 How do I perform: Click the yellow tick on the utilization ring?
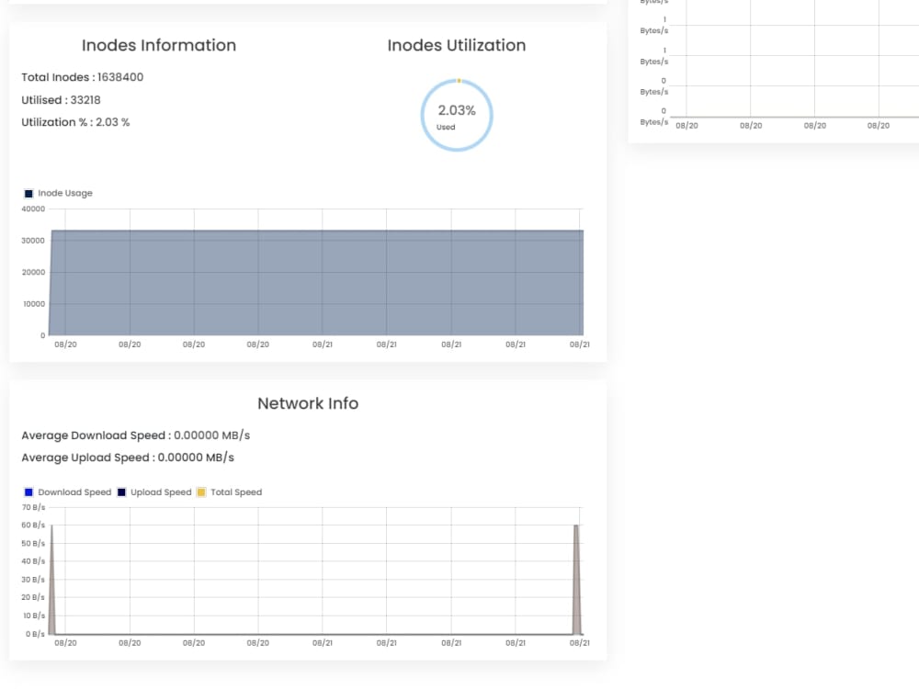coord(458,81)
